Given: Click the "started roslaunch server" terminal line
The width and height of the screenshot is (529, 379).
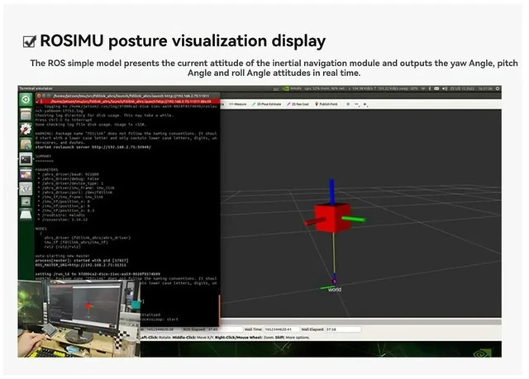Looking at the screenshot, I should tap(93, 147).
